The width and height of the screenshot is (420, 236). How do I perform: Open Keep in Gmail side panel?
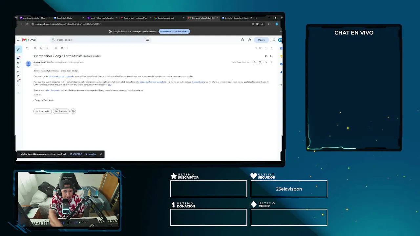click(281, 56)
